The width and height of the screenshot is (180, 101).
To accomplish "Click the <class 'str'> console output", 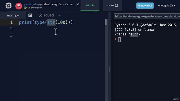I will [127, 34].
